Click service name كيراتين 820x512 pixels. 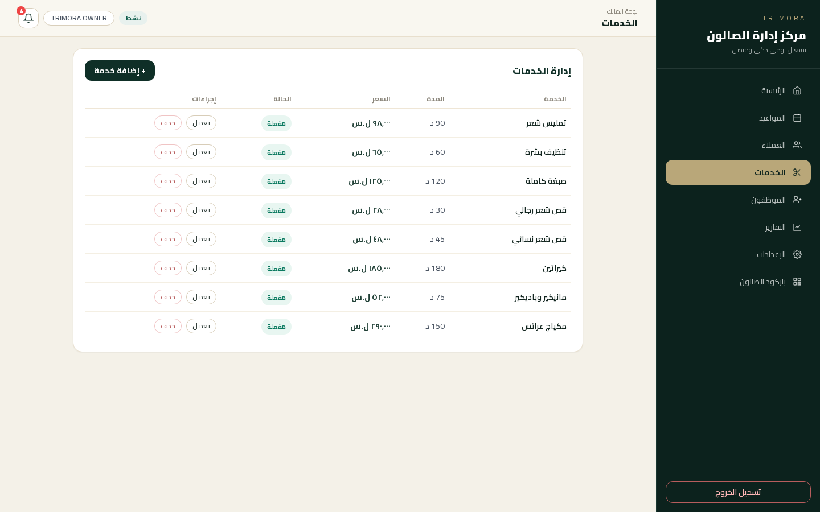[555, 269]
